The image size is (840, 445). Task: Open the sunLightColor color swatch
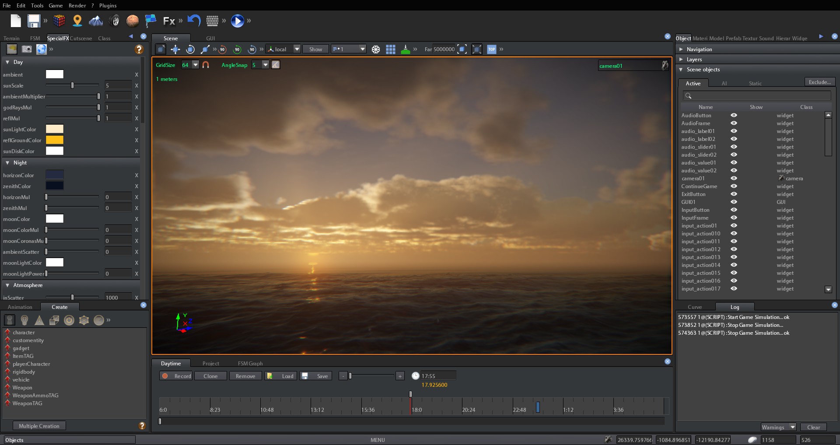tap(54, 129)
